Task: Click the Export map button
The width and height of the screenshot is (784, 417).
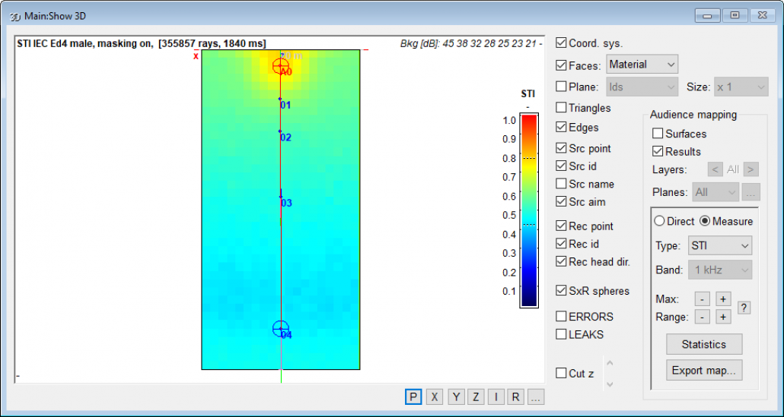Action: point(704,371)
